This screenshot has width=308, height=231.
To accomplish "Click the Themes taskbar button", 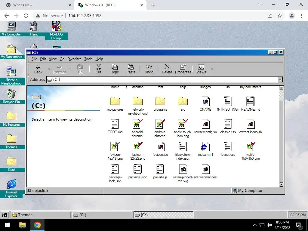I will 41,215.
